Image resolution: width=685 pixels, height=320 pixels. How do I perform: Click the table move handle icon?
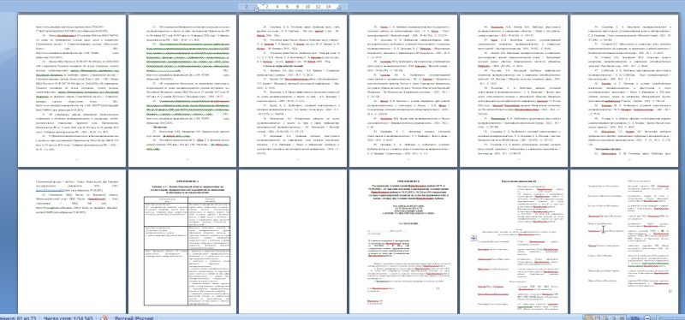click(474, 238)
